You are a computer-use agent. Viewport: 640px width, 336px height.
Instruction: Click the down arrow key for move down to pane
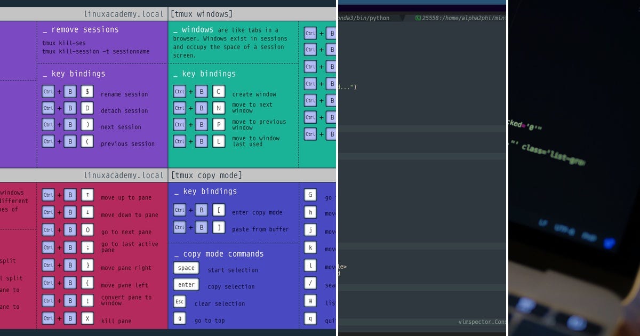pos(87,212)
